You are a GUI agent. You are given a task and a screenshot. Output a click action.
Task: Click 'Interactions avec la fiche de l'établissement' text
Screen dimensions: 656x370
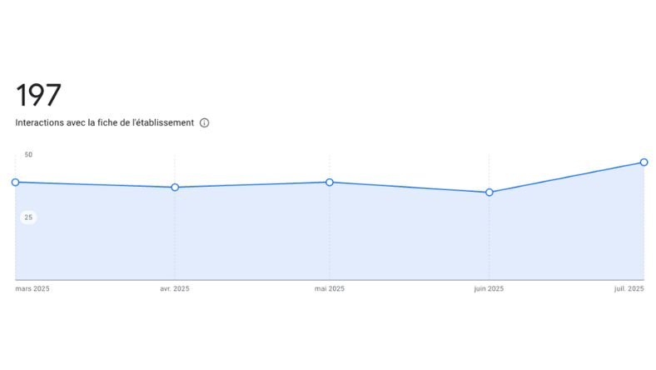[104, 122]
